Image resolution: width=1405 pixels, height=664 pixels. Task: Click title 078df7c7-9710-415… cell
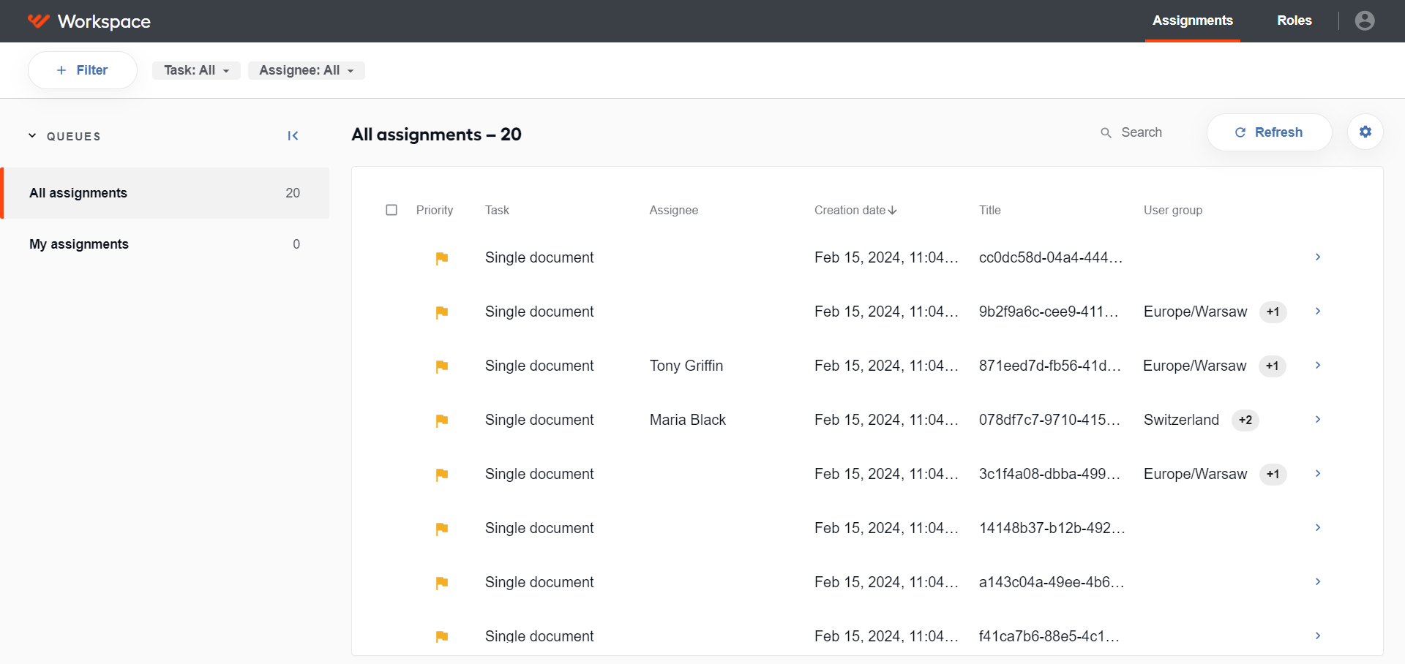point(1050,420)
